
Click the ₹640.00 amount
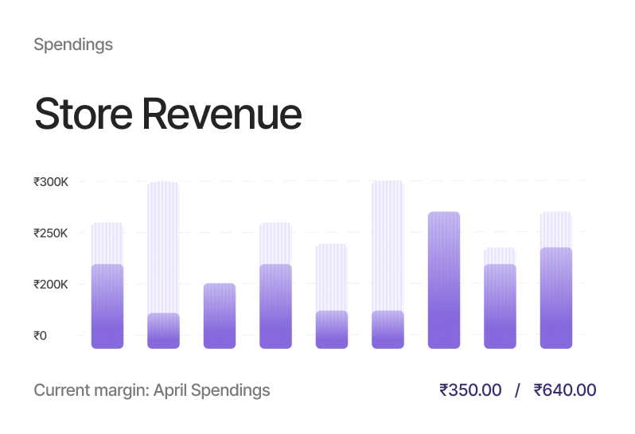pos(565,390)
